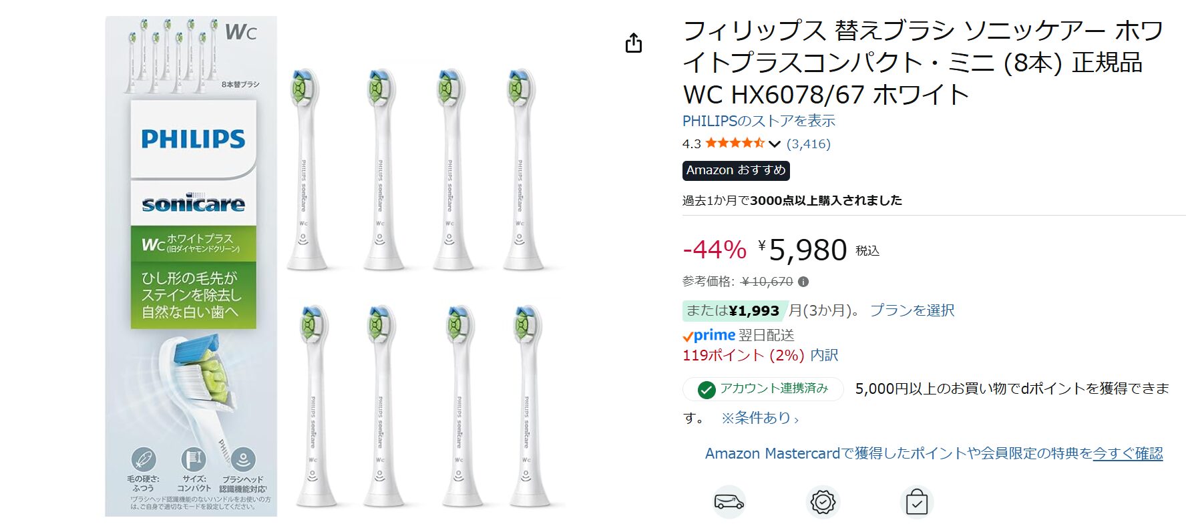Click the info icon next to 参考価格

[x=803, y=282]
